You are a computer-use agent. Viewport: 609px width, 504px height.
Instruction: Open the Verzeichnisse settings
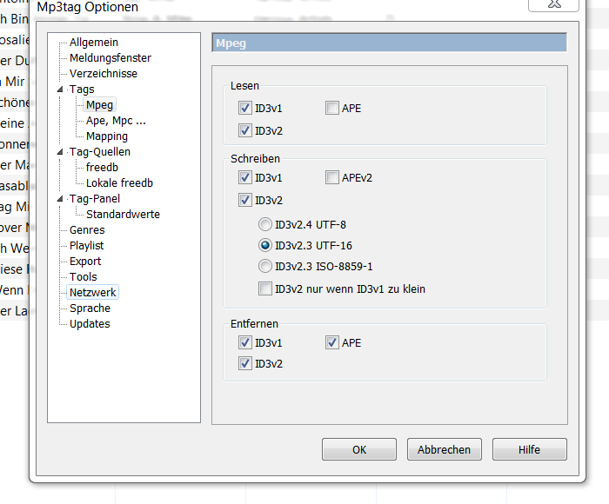click(104, 73)
